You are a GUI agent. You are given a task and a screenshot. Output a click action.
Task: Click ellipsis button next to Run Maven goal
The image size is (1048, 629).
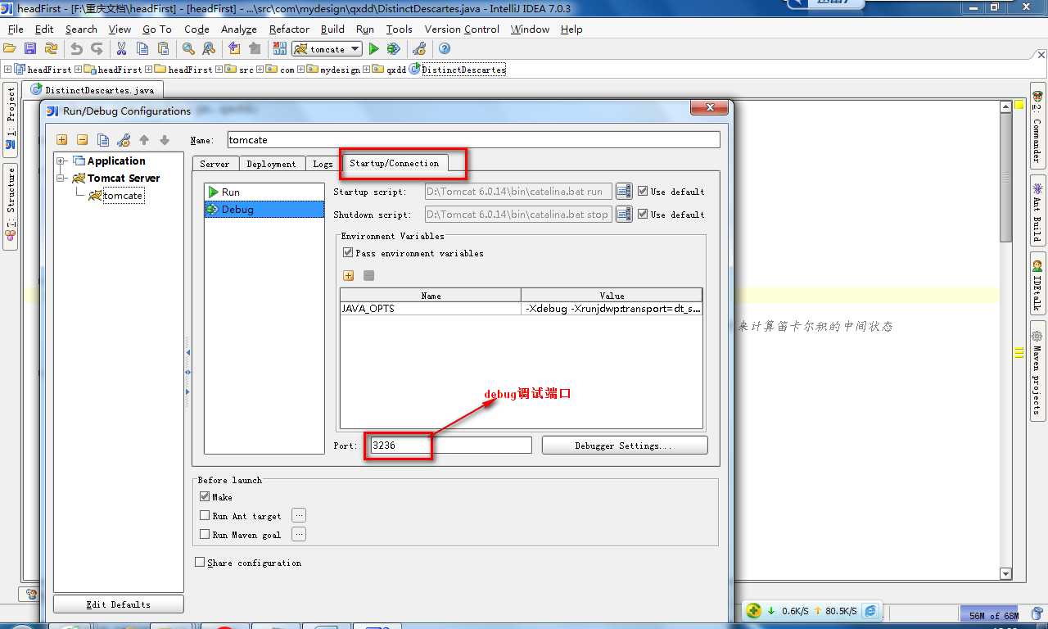coord(299,534)
